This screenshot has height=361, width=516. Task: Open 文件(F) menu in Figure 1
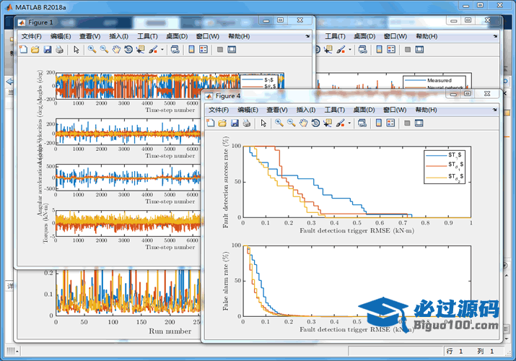click(x=32, y=36)
